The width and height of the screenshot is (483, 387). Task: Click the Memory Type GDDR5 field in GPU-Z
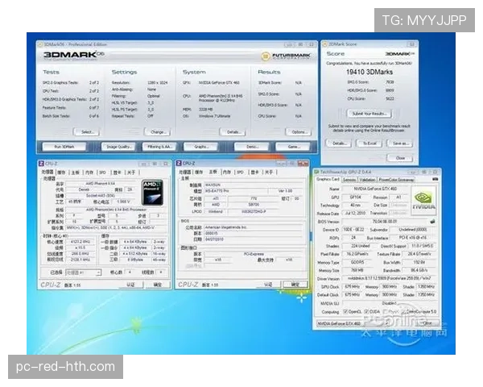[357, 262]
